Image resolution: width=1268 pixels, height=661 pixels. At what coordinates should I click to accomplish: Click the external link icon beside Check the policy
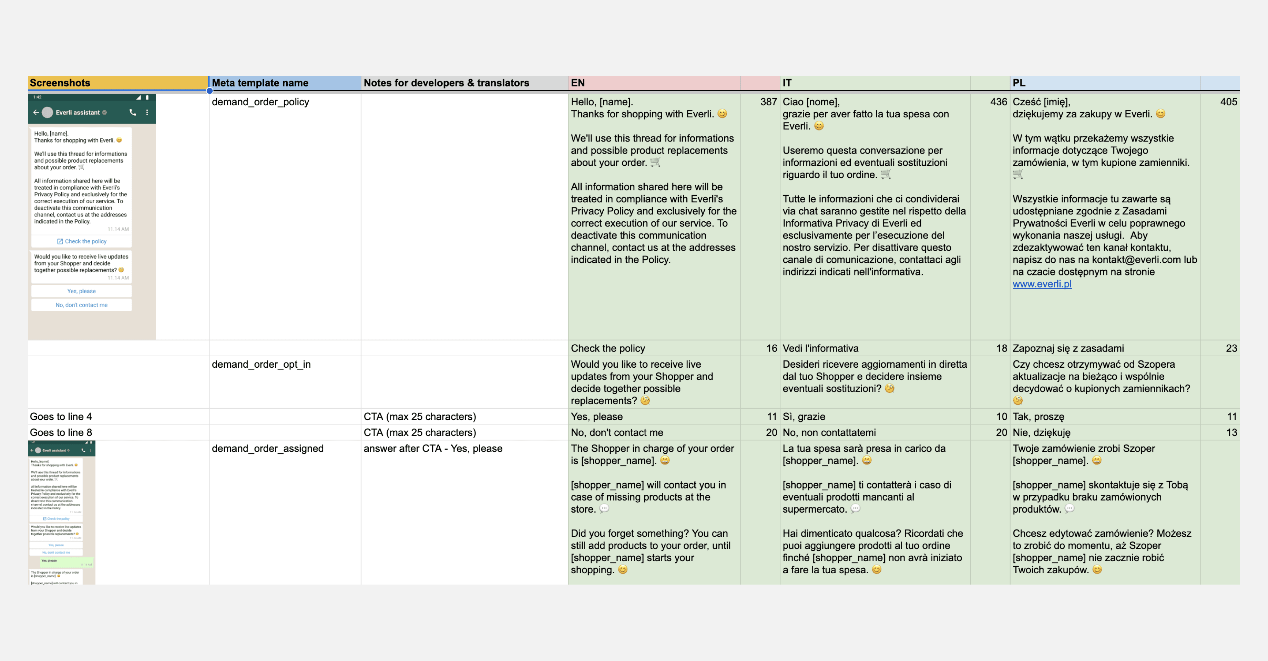coord(60,241)
